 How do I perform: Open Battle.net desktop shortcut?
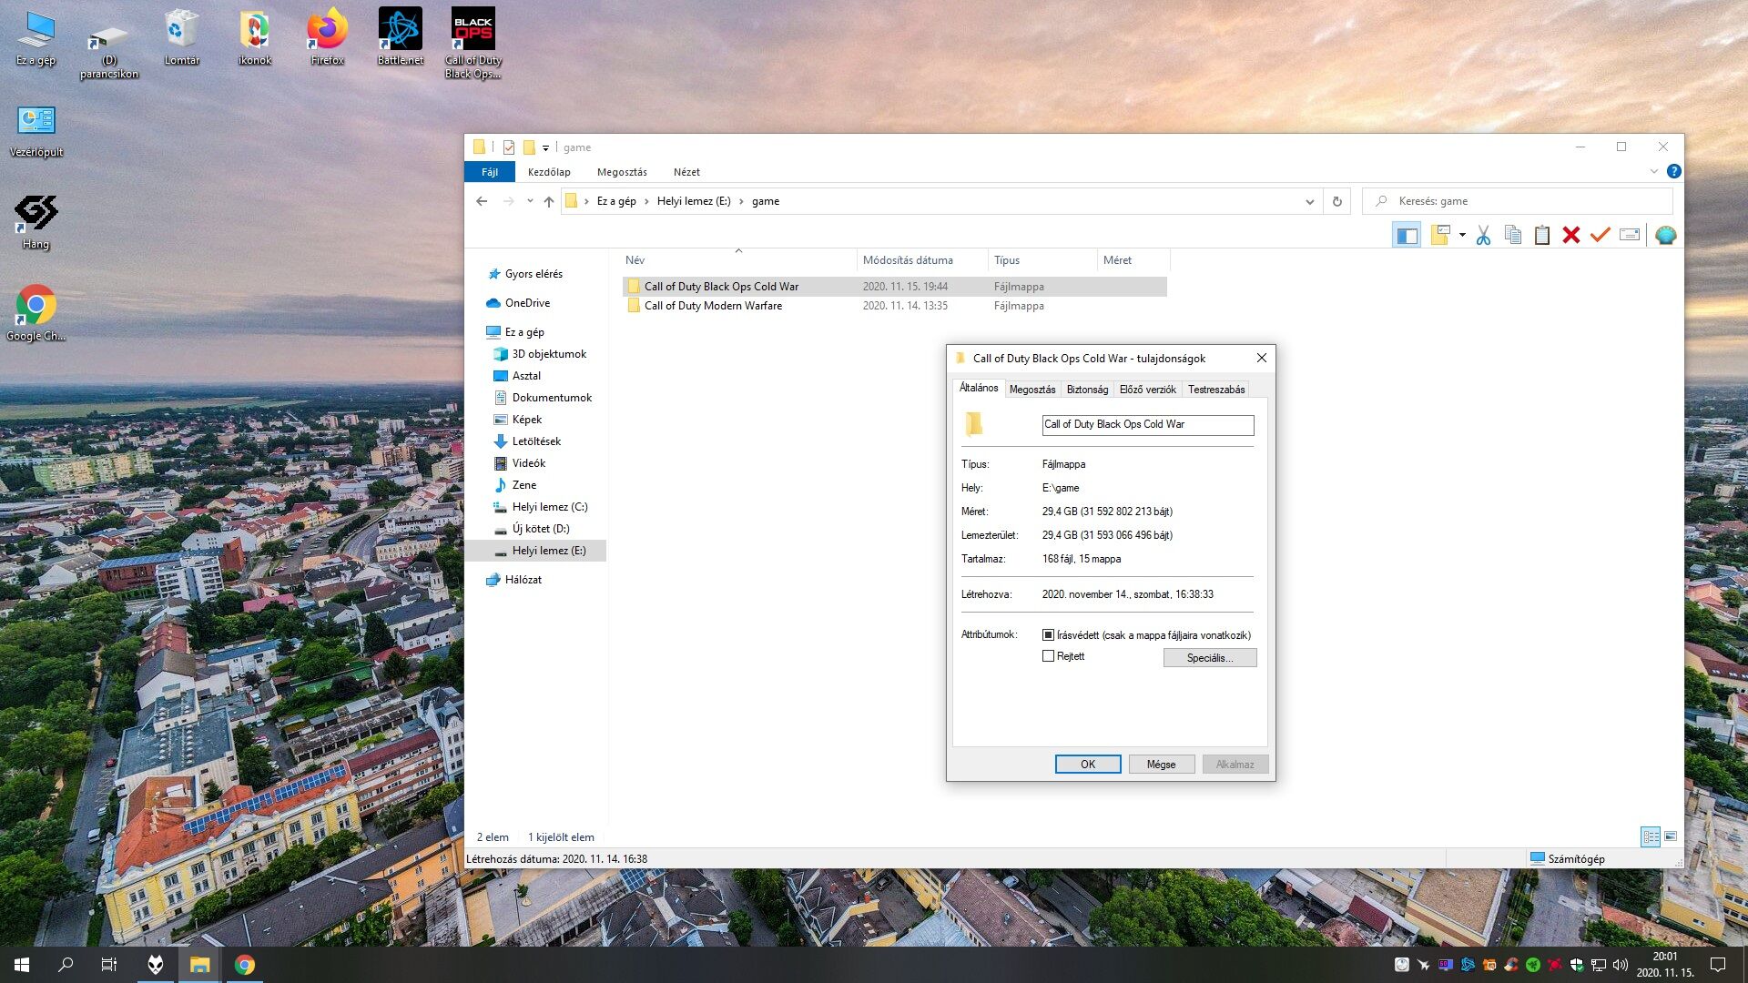(400, 37)
